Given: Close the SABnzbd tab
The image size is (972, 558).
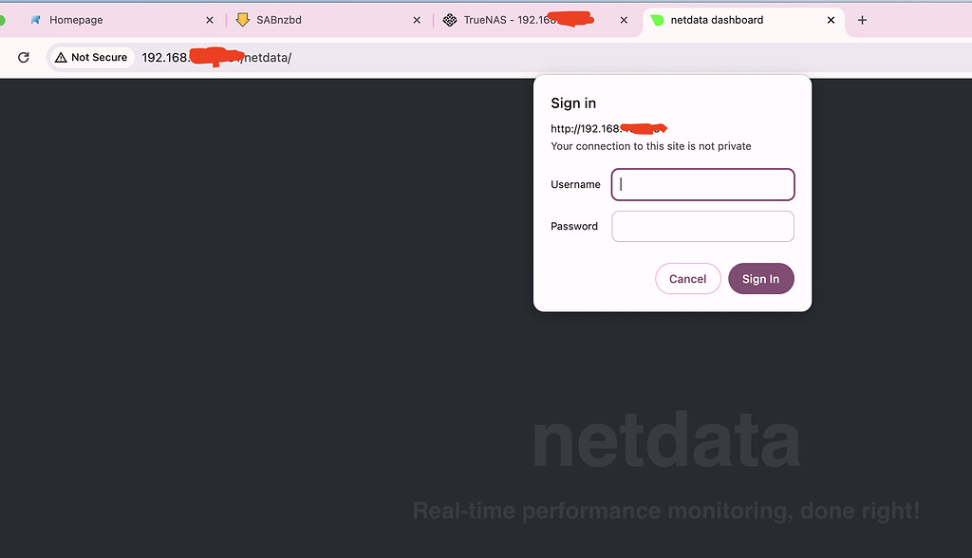Looking at the screenshot, I should click(x=417, y=20).
